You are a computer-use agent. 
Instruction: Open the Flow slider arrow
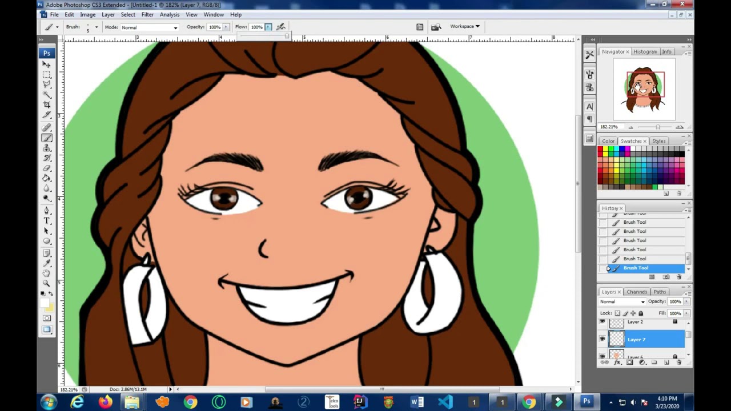268,27
